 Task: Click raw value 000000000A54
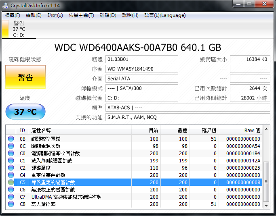coord(243,146)
